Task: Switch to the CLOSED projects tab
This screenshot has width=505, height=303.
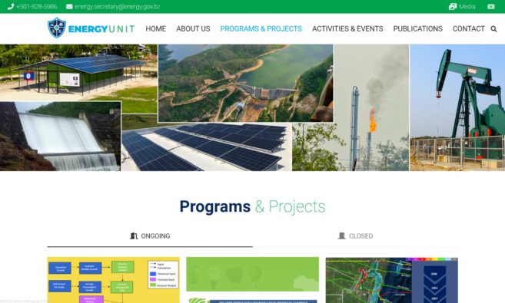Action: [355, 236]
